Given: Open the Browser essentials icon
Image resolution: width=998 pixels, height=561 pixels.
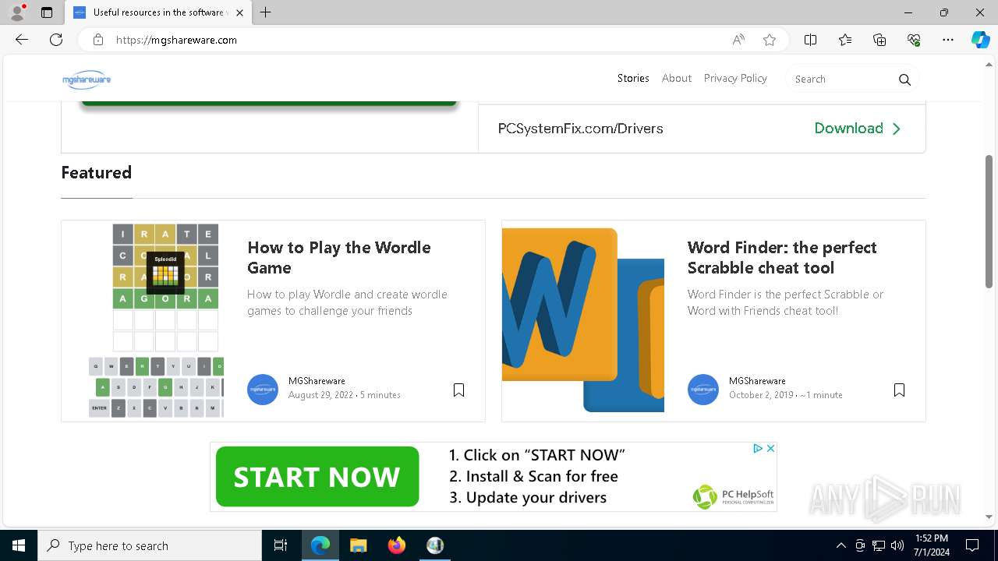Looking at the screenshot, I should [x=914, y=40].
